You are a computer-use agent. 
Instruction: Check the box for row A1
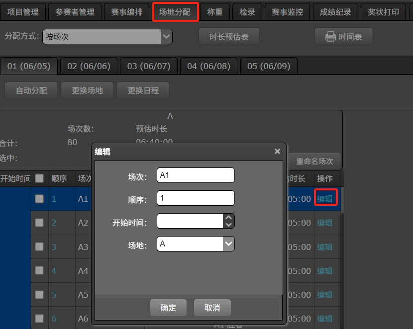tap(39, 199)
